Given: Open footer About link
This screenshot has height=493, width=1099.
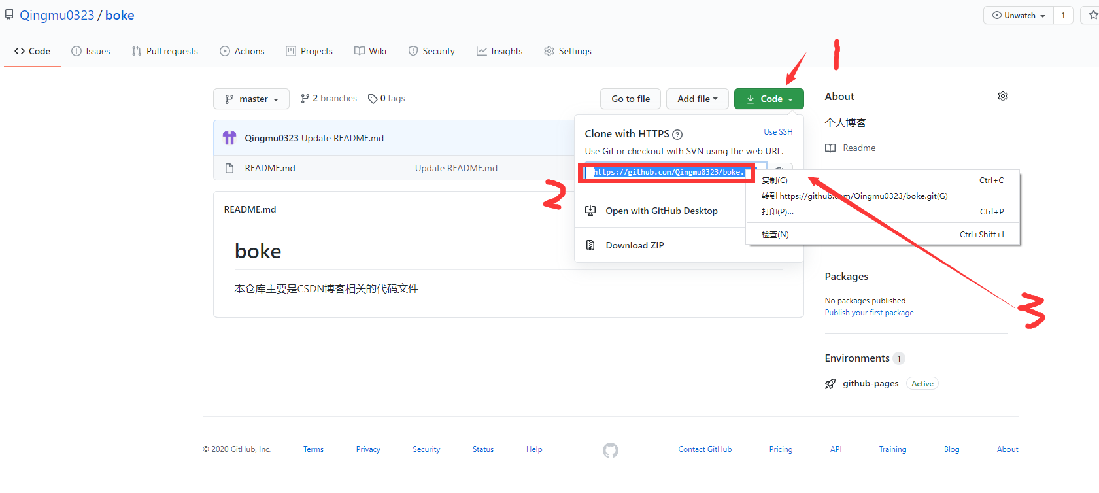Looking at the screenshot, I should (x=1007, y=449).
